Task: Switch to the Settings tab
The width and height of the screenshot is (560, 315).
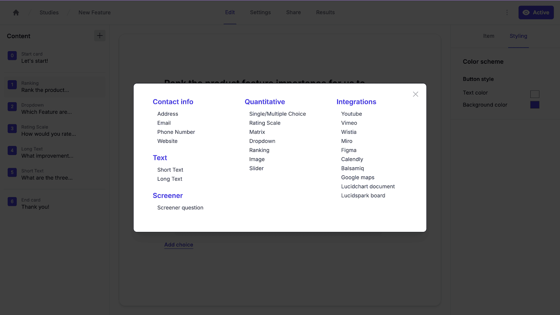Action: [x=260, y=13]
